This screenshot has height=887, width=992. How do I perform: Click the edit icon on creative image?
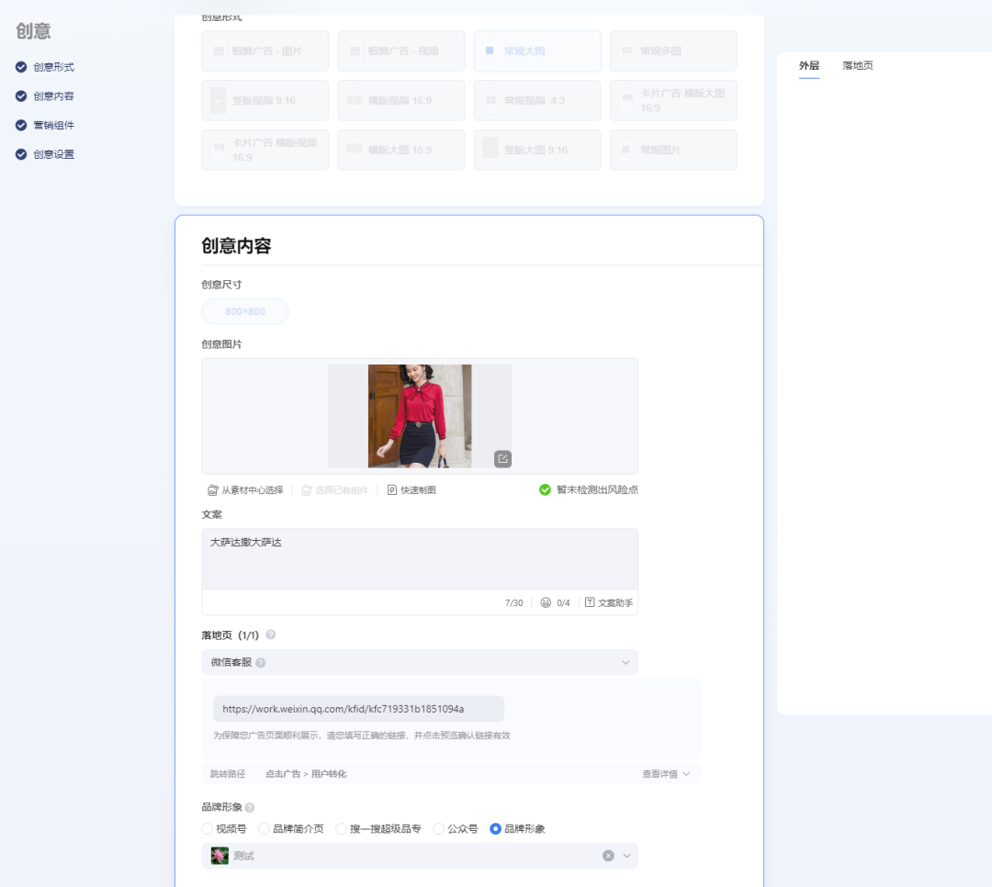click(x=502, y=459)
